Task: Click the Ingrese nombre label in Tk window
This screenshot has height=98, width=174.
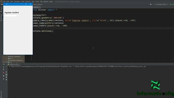Action: click(12, 13)
